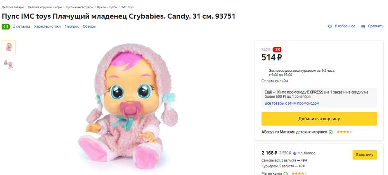Select the first doll thumbnail
This screenshot has height=175, width=388.
tap(9, 47)
